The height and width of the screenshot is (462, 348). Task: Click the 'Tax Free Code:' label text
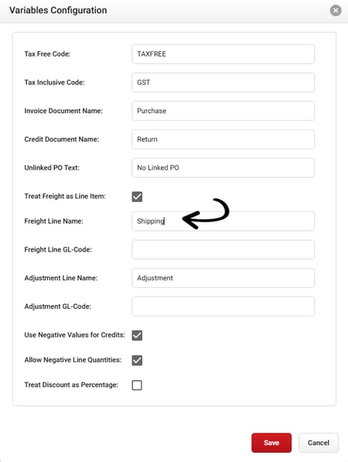pyautogui.click(x=47, y=54)
